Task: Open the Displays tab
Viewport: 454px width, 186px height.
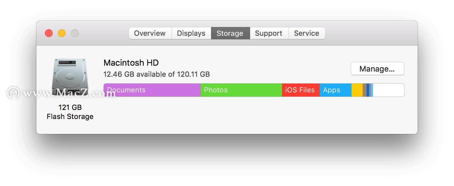Action: 191,33
